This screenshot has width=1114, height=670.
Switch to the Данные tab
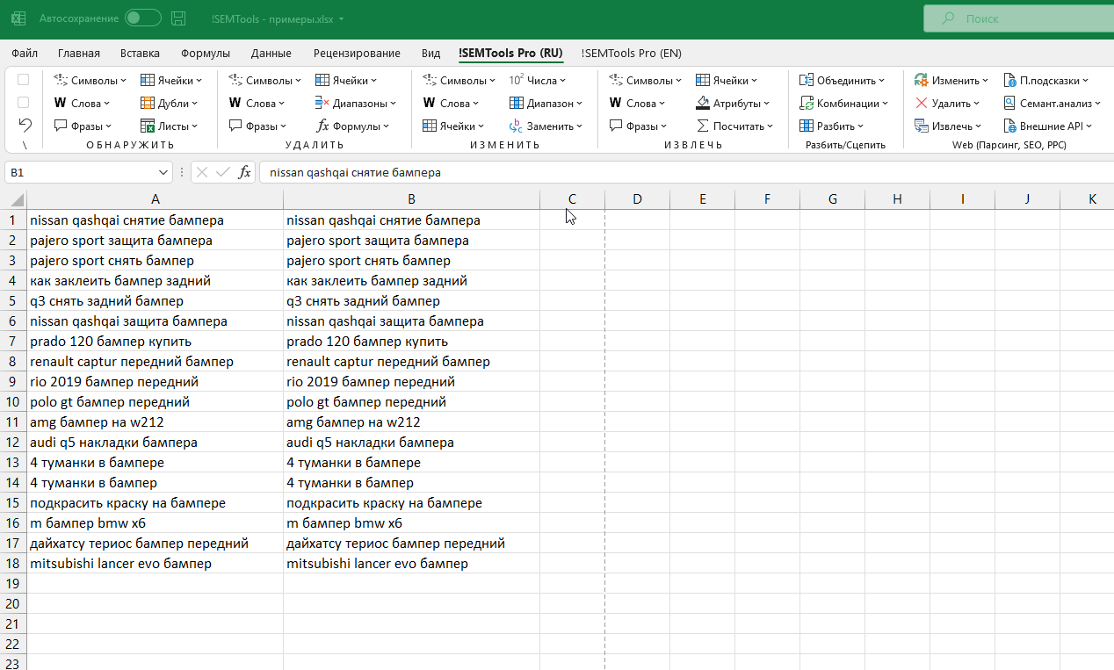[x=271, y=53]
